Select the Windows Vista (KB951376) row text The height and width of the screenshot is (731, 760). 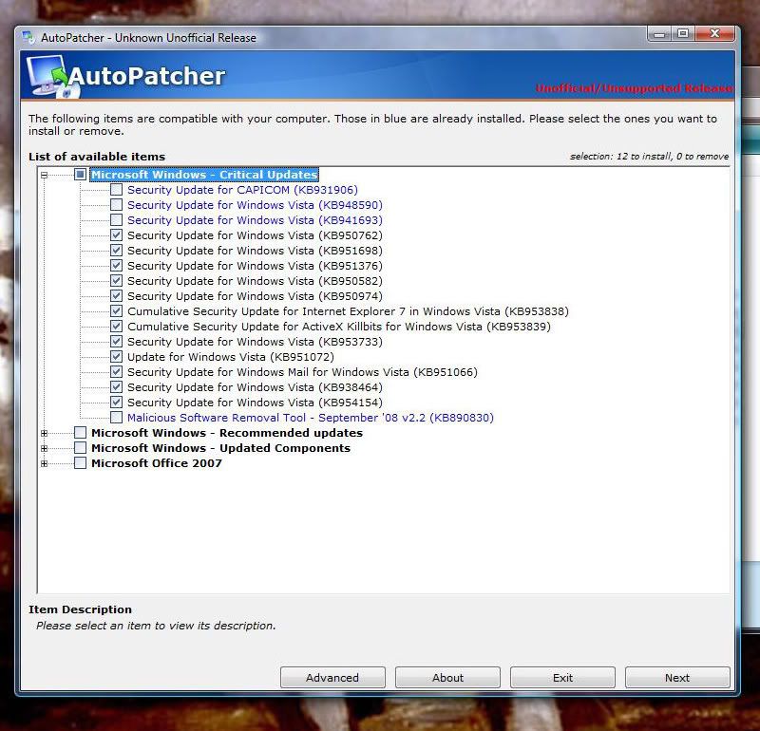click(x=255, y=266)
